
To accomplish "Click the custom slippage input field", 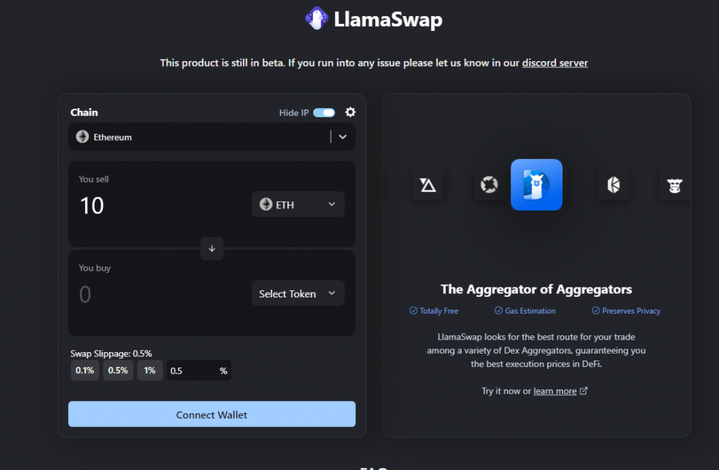I will coord(199,370).
